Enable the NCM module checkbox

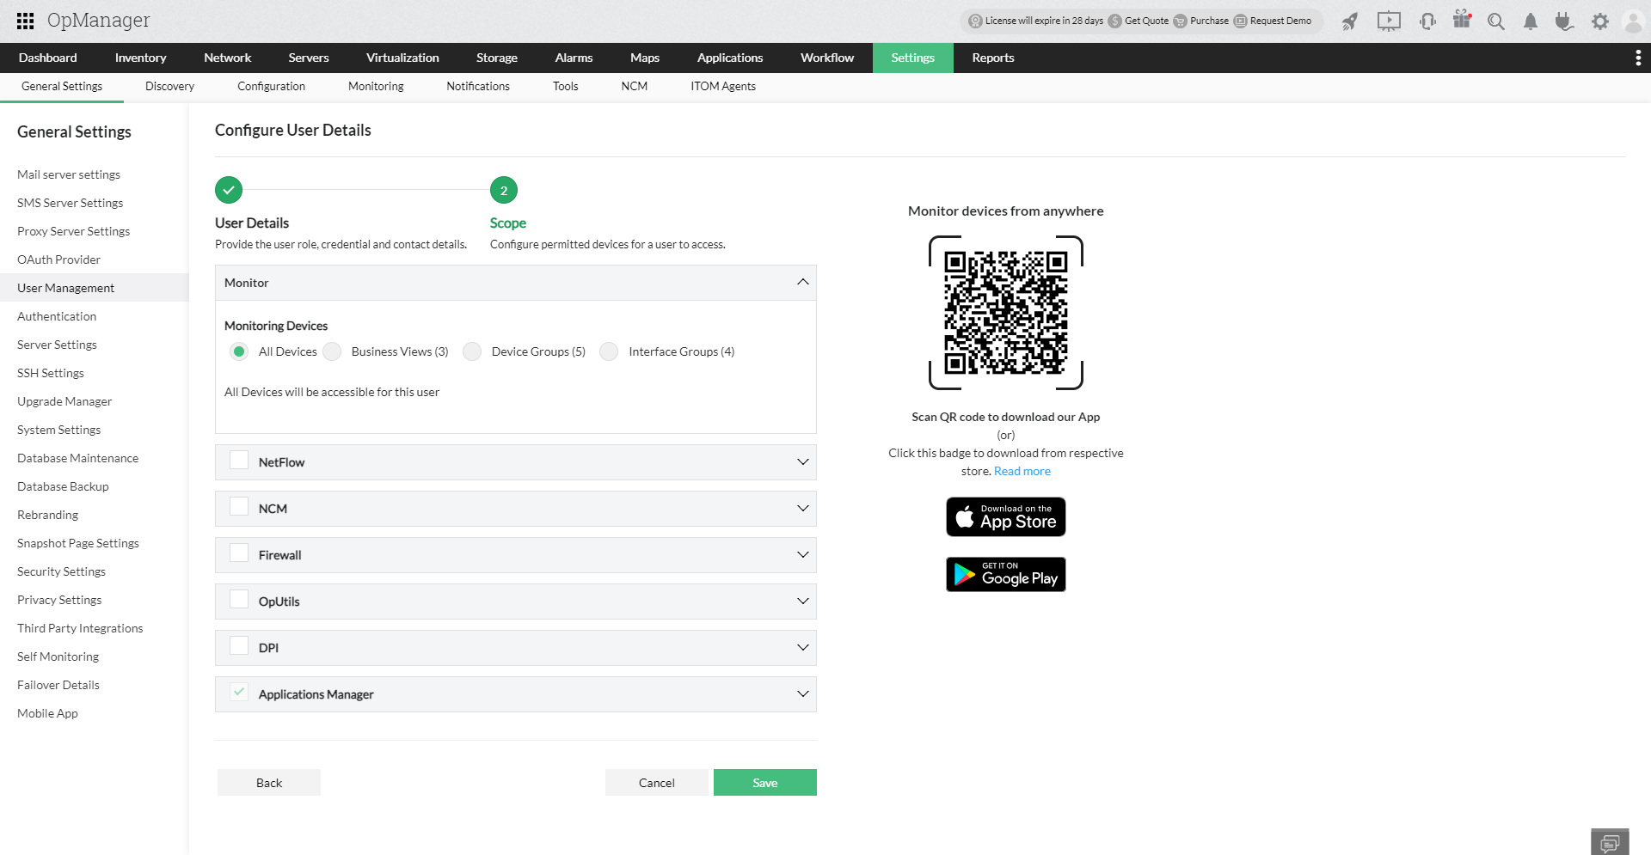[239, 507]
